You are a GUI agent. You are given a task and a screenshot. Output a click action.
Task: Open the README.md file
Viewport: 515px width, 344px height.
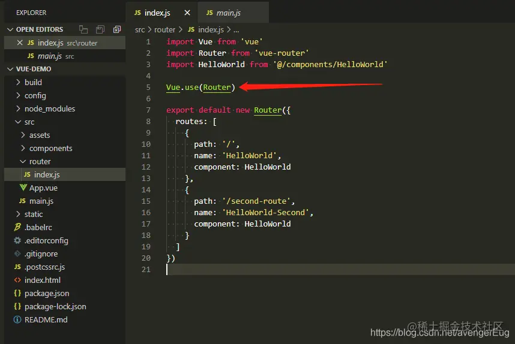coord(65,320)
